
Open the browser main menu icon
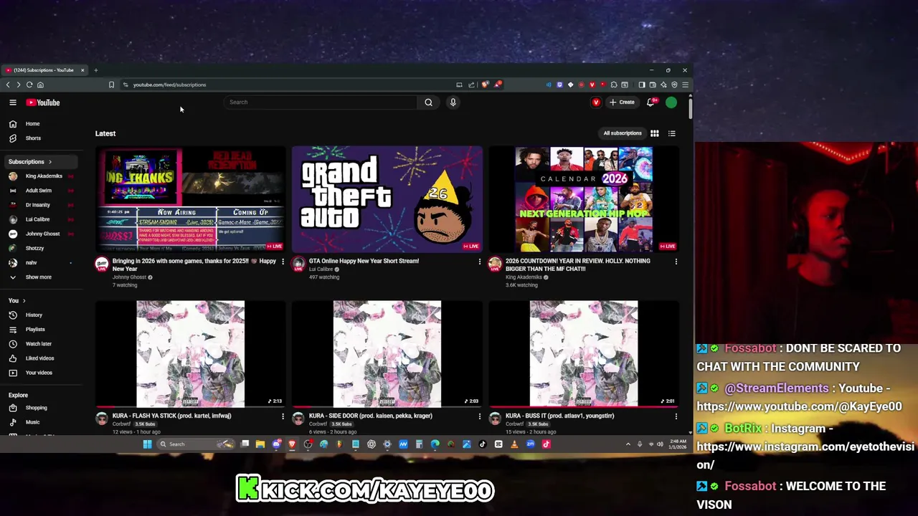click(x=686, y=85)
